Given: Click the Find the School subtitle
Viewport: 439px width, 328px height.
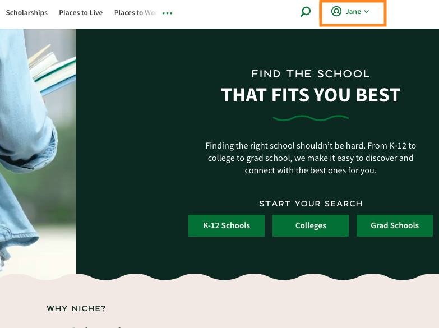Looking at the screenshot, I should pyautogui.click(x=311, y=74).
